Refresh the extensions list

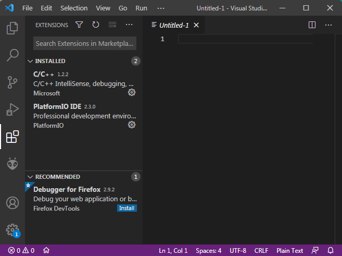(x=96, y=25)
